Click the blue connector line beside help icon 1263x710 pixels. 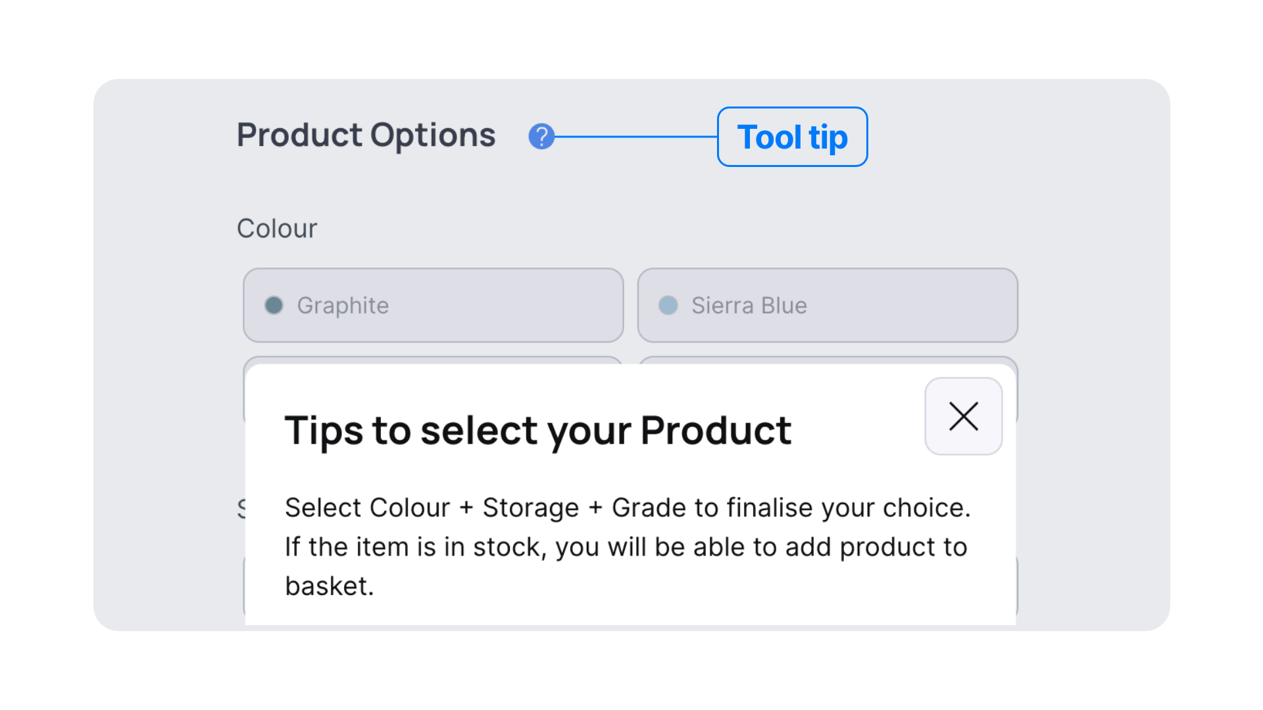[x=636, y=137]
